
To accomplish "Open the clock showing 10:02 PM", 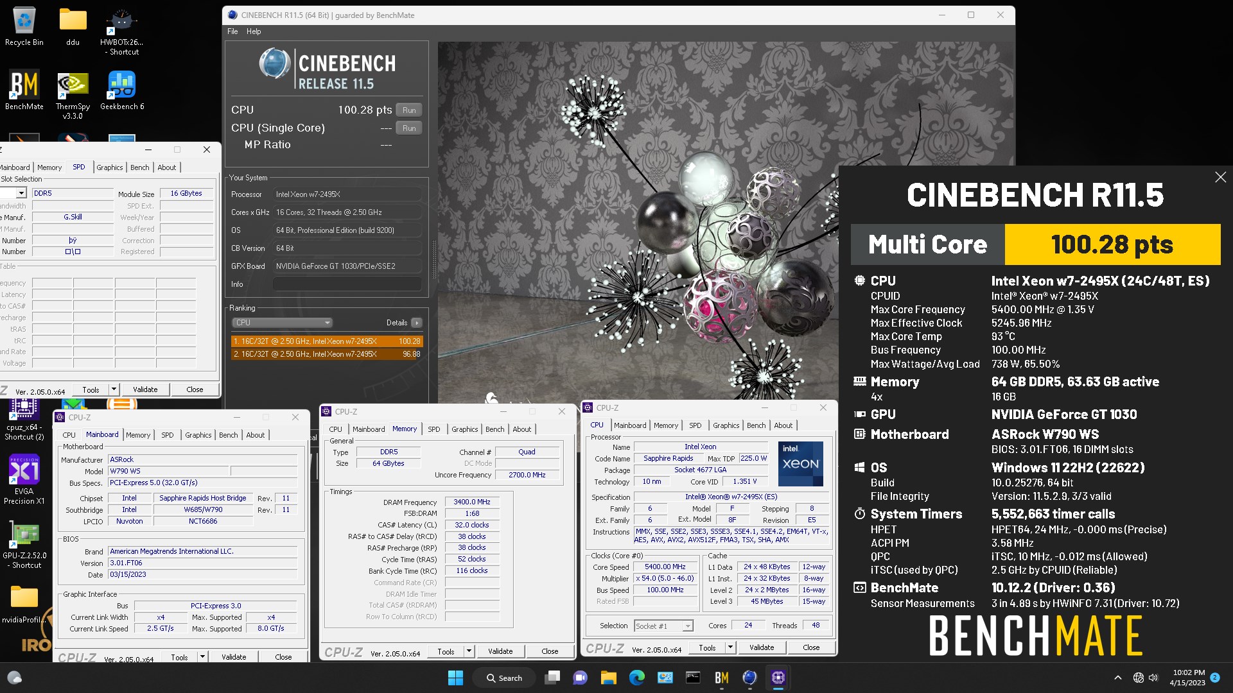I will 1188,678.
